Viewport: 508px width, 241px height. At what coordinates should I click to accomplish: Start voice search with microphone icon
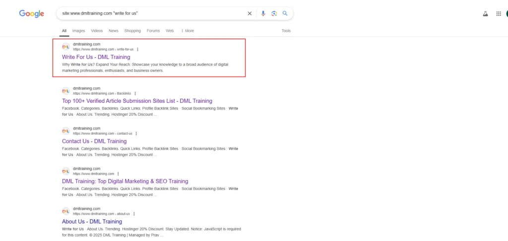pos(263,13)
